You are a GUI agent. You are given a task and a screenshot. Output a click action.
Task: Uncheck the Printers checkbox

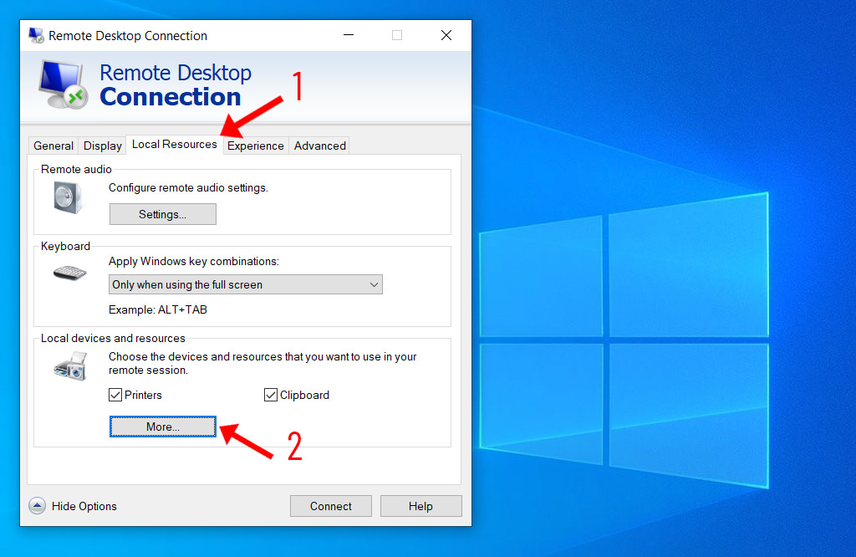click(115, 395)
